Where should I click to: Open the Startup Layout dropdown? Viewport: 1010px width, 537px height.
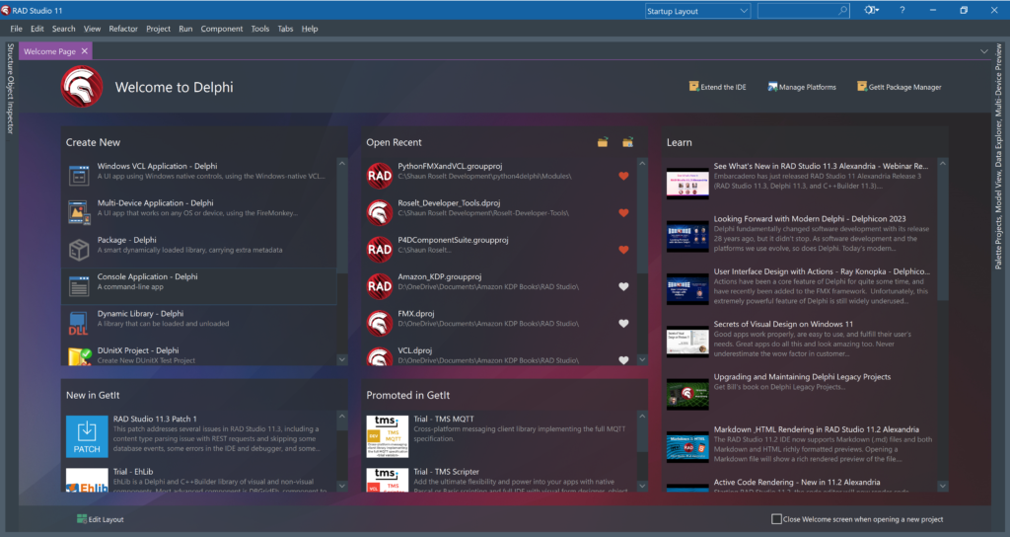pyautogui.click(x=697, y=11)
